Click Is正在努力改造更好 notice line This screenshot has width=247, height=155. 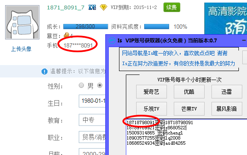pyautogui.click(x=179, y=63)
